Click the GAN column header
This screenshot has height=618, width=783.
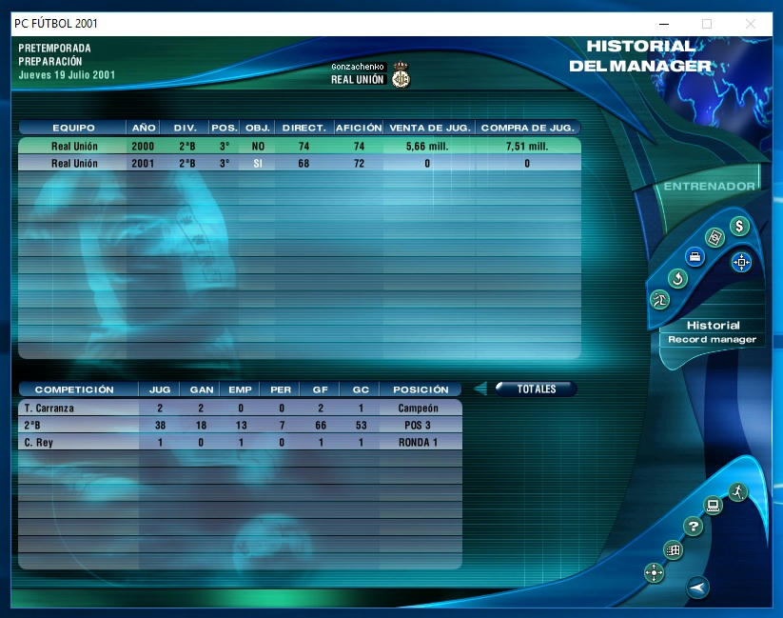coord(202,389)
